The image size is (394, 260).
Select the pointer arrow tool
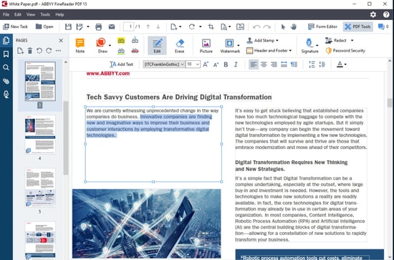point(283,27)
